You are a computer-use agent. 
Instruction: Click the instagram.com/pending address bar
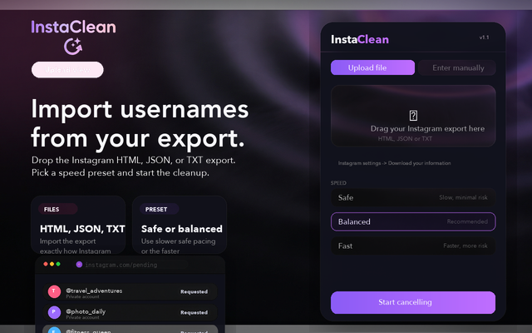pyautogui.click(x=131, y=265)
